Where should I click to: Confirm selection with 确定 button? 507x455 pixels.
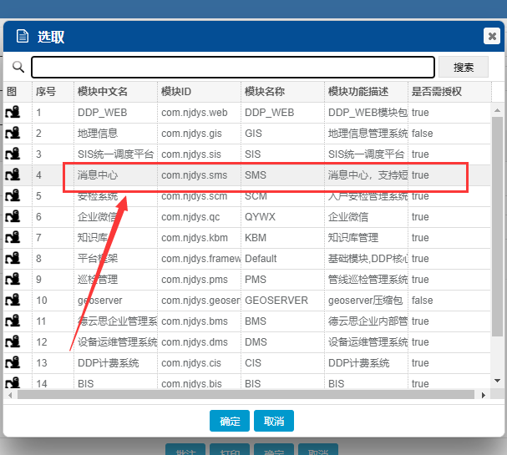click(230, 422)
